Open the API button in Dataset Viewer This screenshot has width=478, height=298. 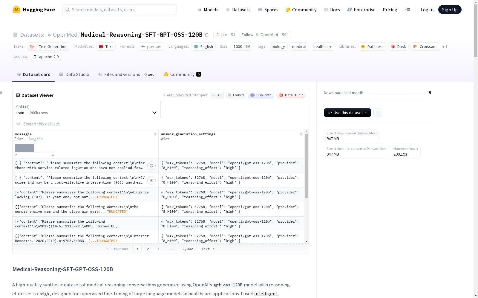217,95
